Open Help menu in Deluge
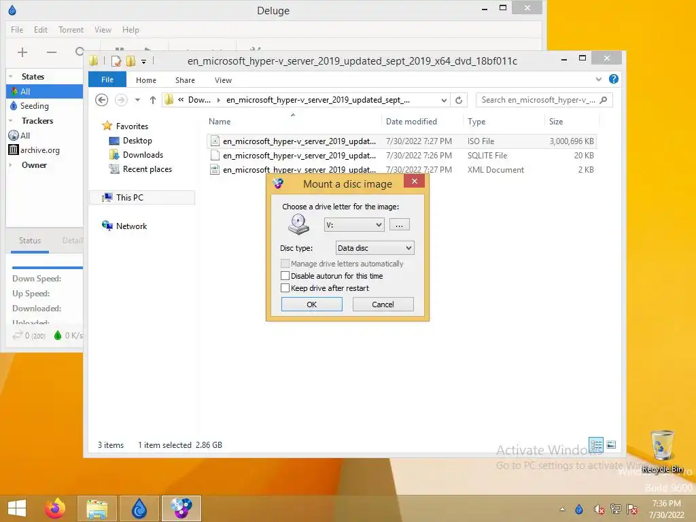The height and width of the screenshot is (522, 696). [130, 30]
